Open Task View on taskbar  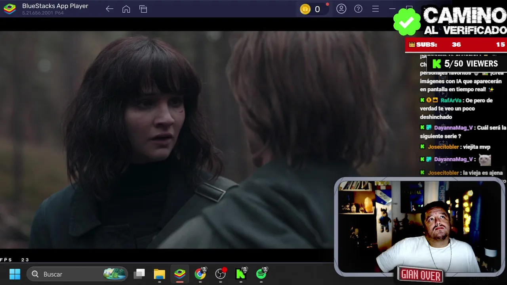pos(139,274)
